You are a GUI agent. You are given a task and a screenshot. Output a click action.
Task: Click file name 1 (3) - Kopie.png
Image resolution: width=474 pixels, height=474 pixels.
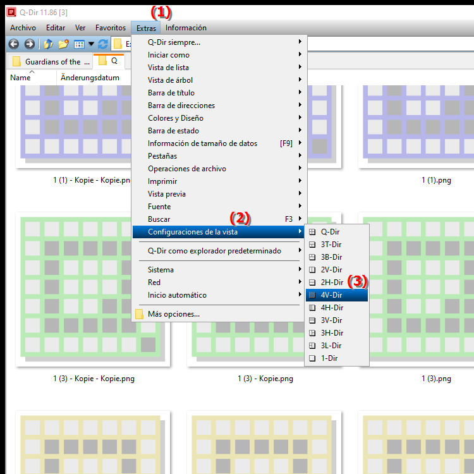point(265,379)
